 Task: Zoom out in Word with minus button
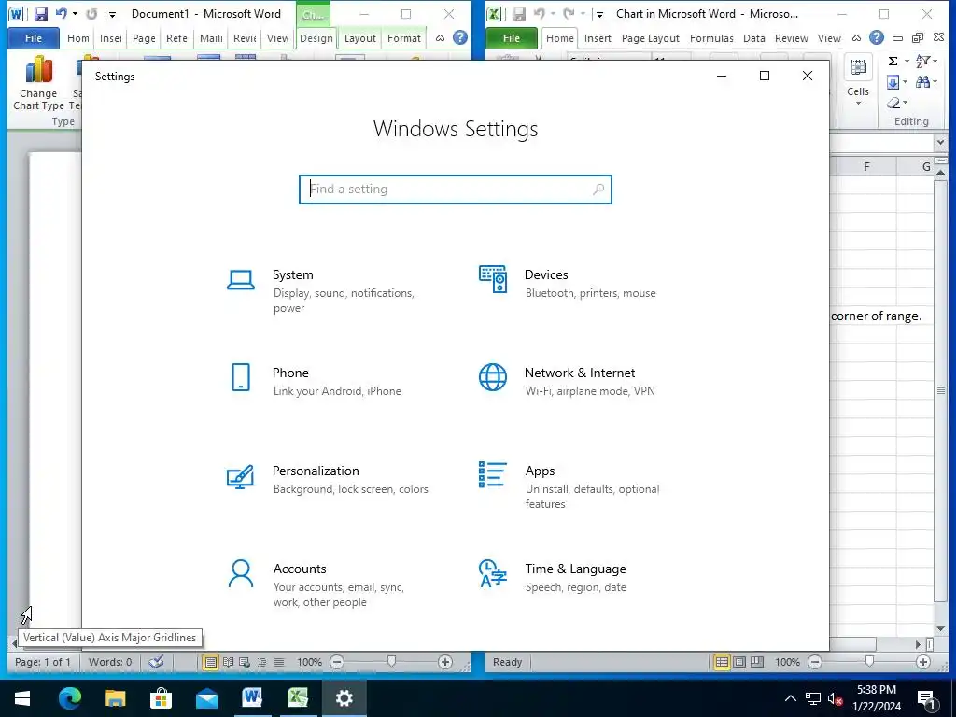click(x=337, y=662)
